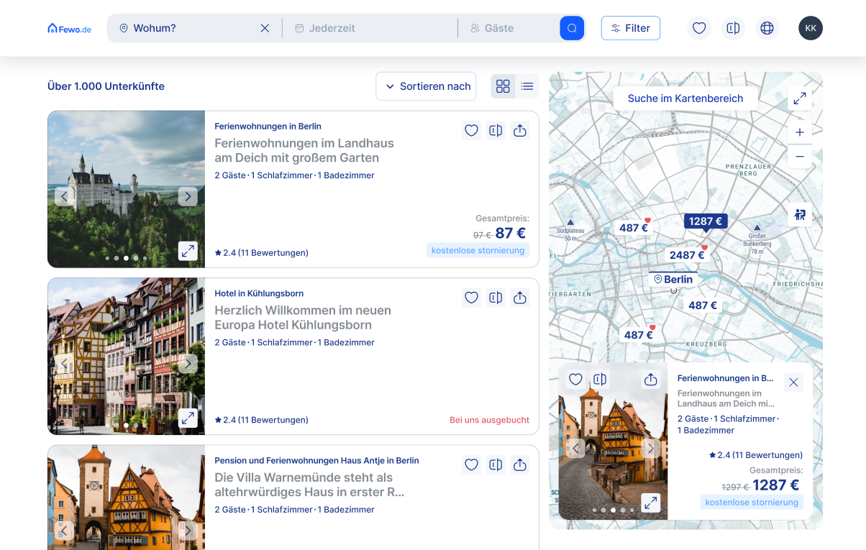Screen dimensions: 866x550
Task: Favorite the Villa Warnemünde listing
Action: [x=471, y=464]
